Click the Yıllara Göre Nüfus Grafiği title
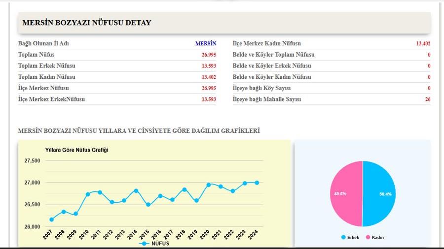Viewport: 444px width, 249px height. pyautogui.click(x=76, y=150)
